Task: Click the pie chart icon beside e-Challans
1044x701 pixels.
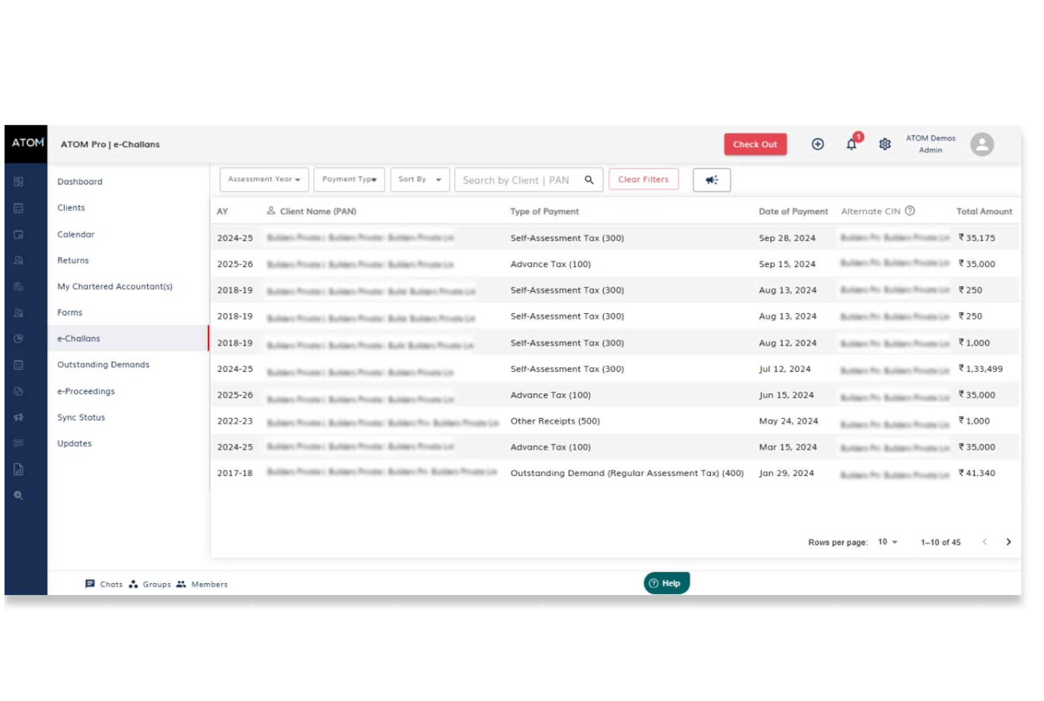Action: click(18, 339)
